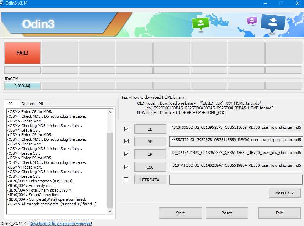Select log line 'SetupConnection..'
Screen dimensions: 304x226
[34, 195]
